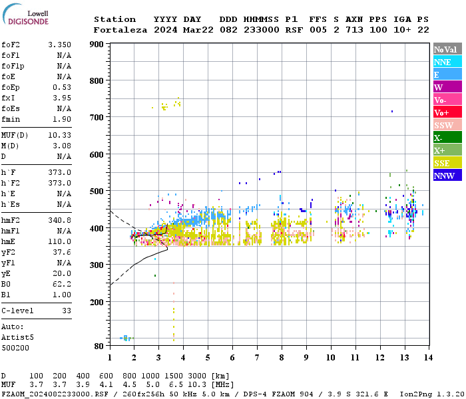The height and width of the screenshot is (399, 466).
Task: Select the W purple legend swatch
Action: 447,87
